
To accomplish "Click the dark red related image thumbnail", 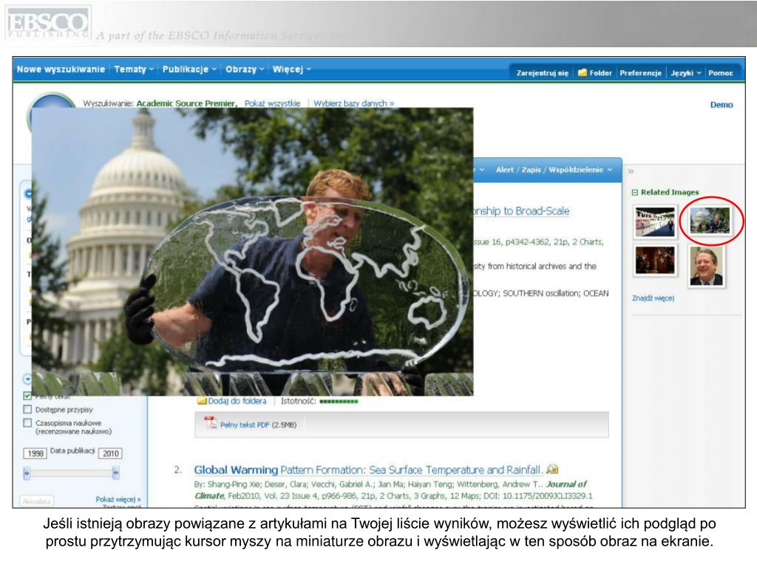I will coord(655,261).
